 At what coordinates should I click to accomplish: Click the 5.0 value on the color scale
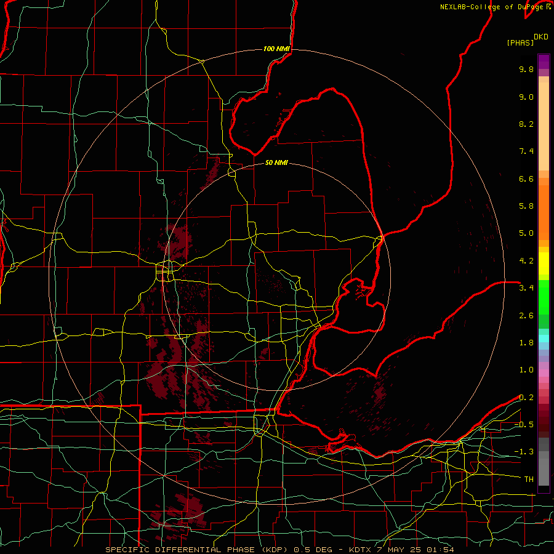526,233
